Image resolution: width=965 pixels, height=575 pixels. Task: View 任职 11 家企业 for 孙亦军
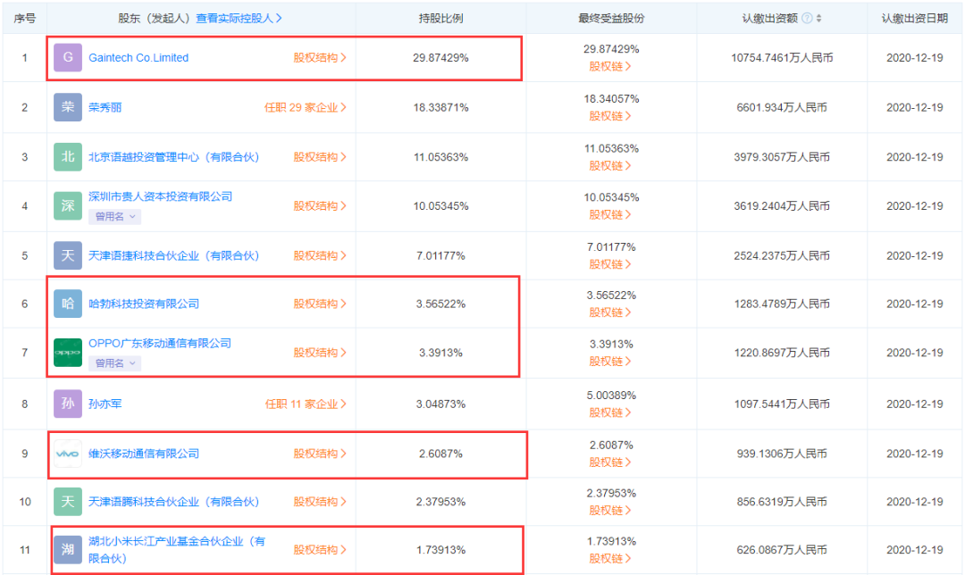click(306, 404)
